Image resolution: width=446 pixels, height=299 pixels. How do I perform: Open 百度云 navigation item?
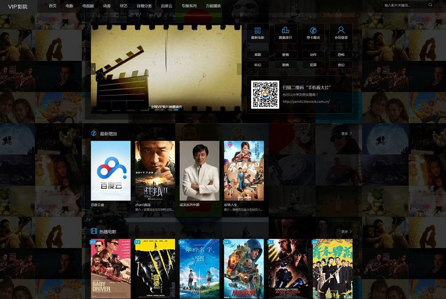166,5
